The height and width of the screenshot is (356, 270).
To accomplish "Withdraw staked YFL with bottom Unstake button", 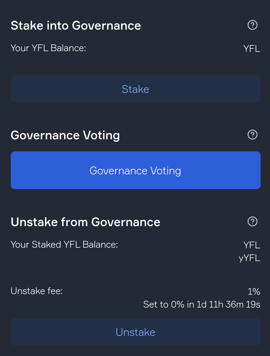I will coord(135,332).
